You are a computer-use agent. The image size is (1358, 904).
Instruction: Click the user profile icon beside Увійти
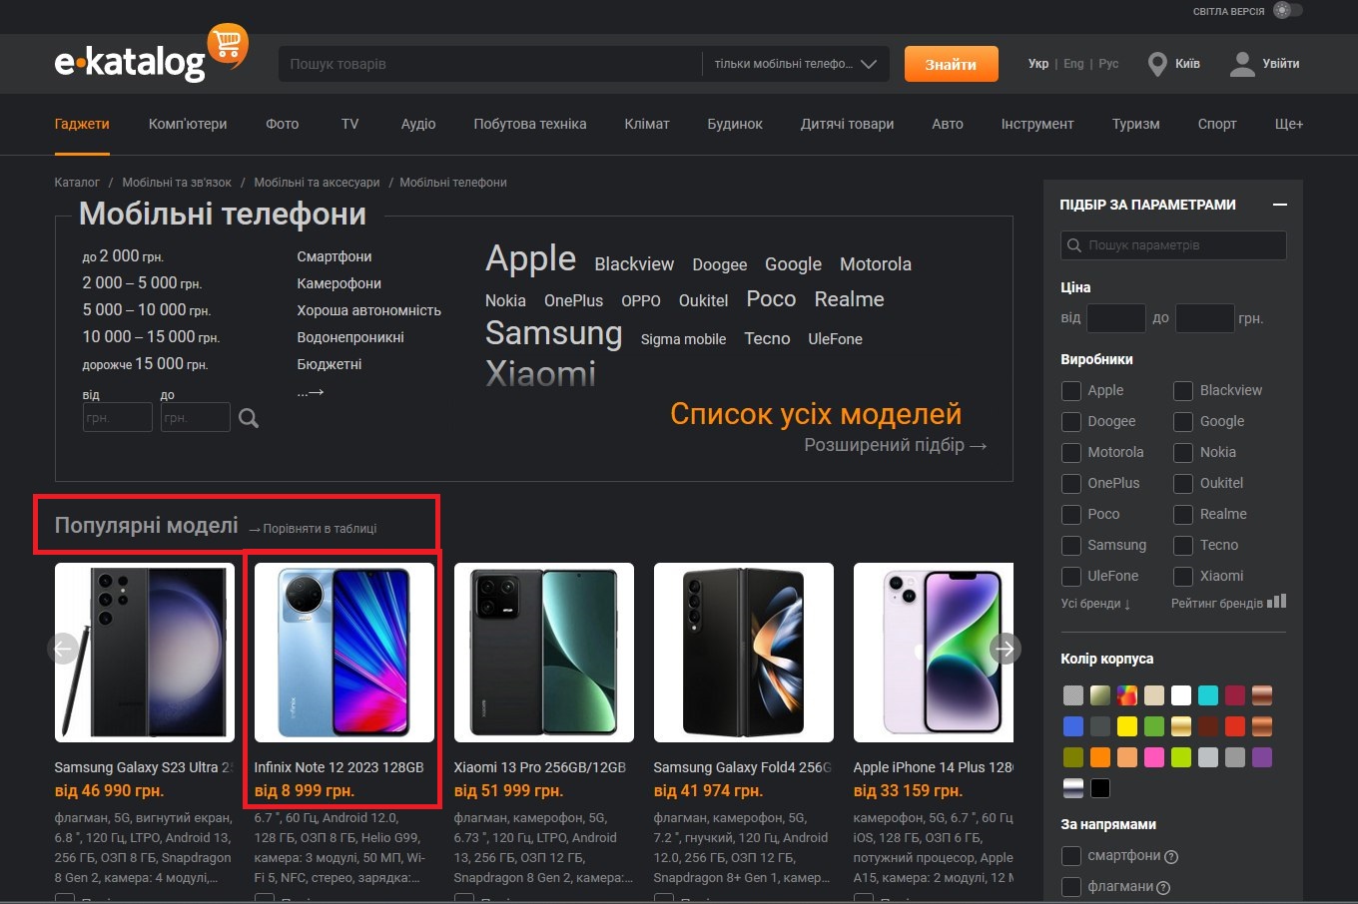coord(1242,64)
